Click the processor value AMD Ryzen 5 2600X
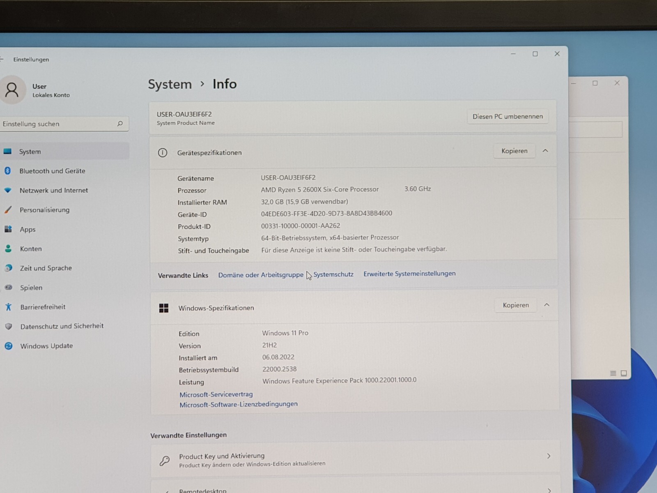Screen dimensions: 657x493 click(319, 189)
